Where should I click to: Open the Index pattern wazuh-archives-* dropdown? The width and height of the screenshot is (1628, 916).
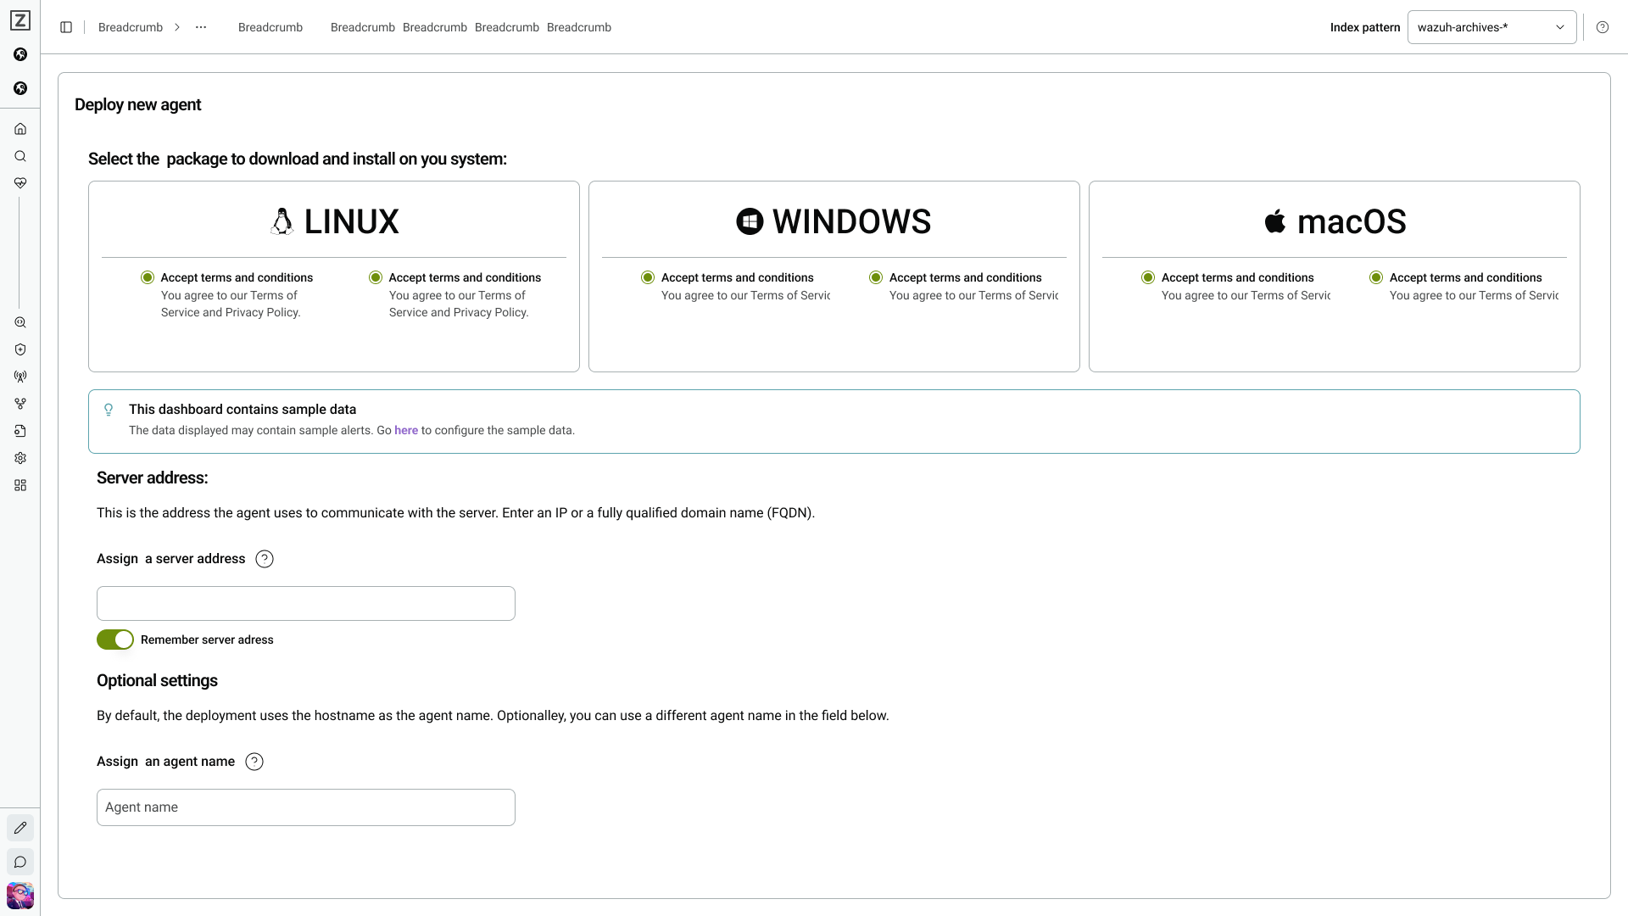coord(1491,27)
